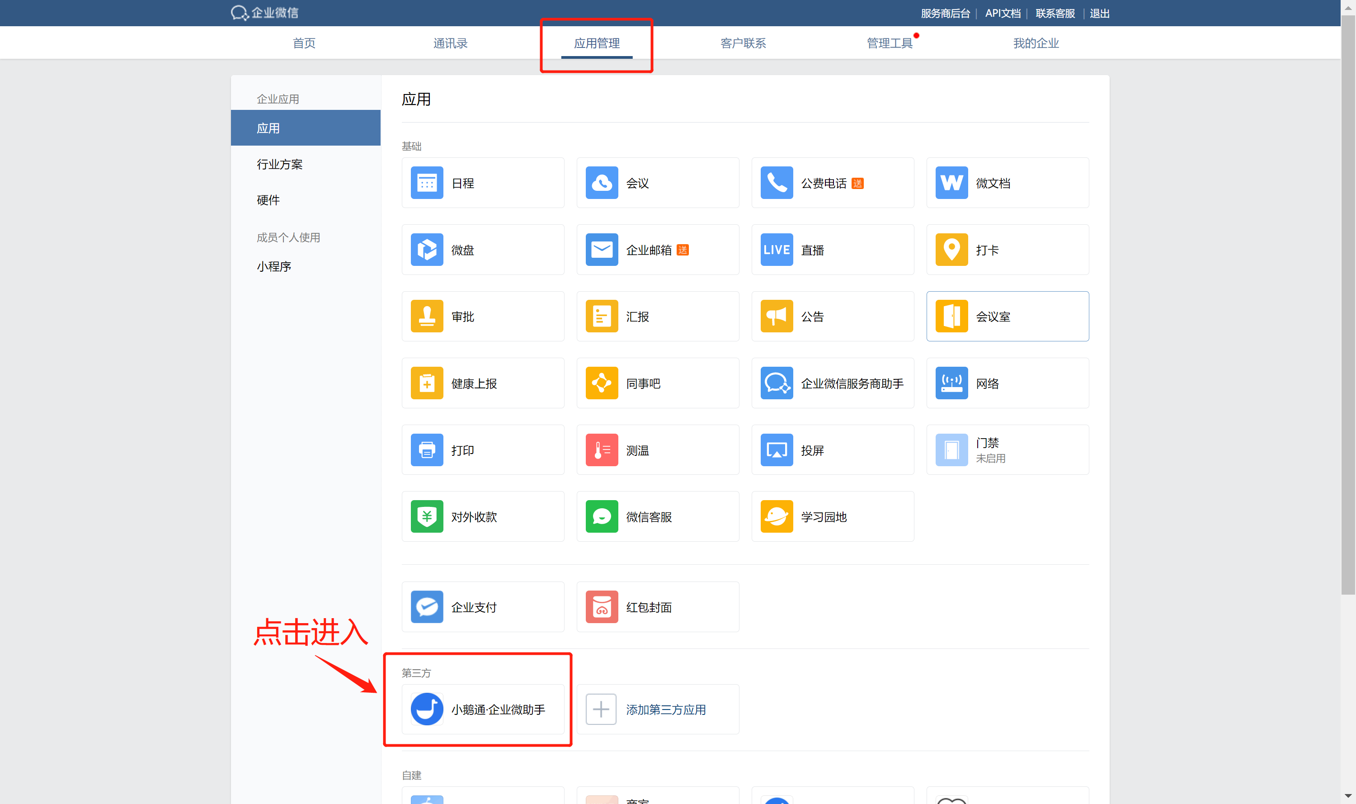Open the 服务商后台 link
1356x804 pixels.
pos(945,14)
